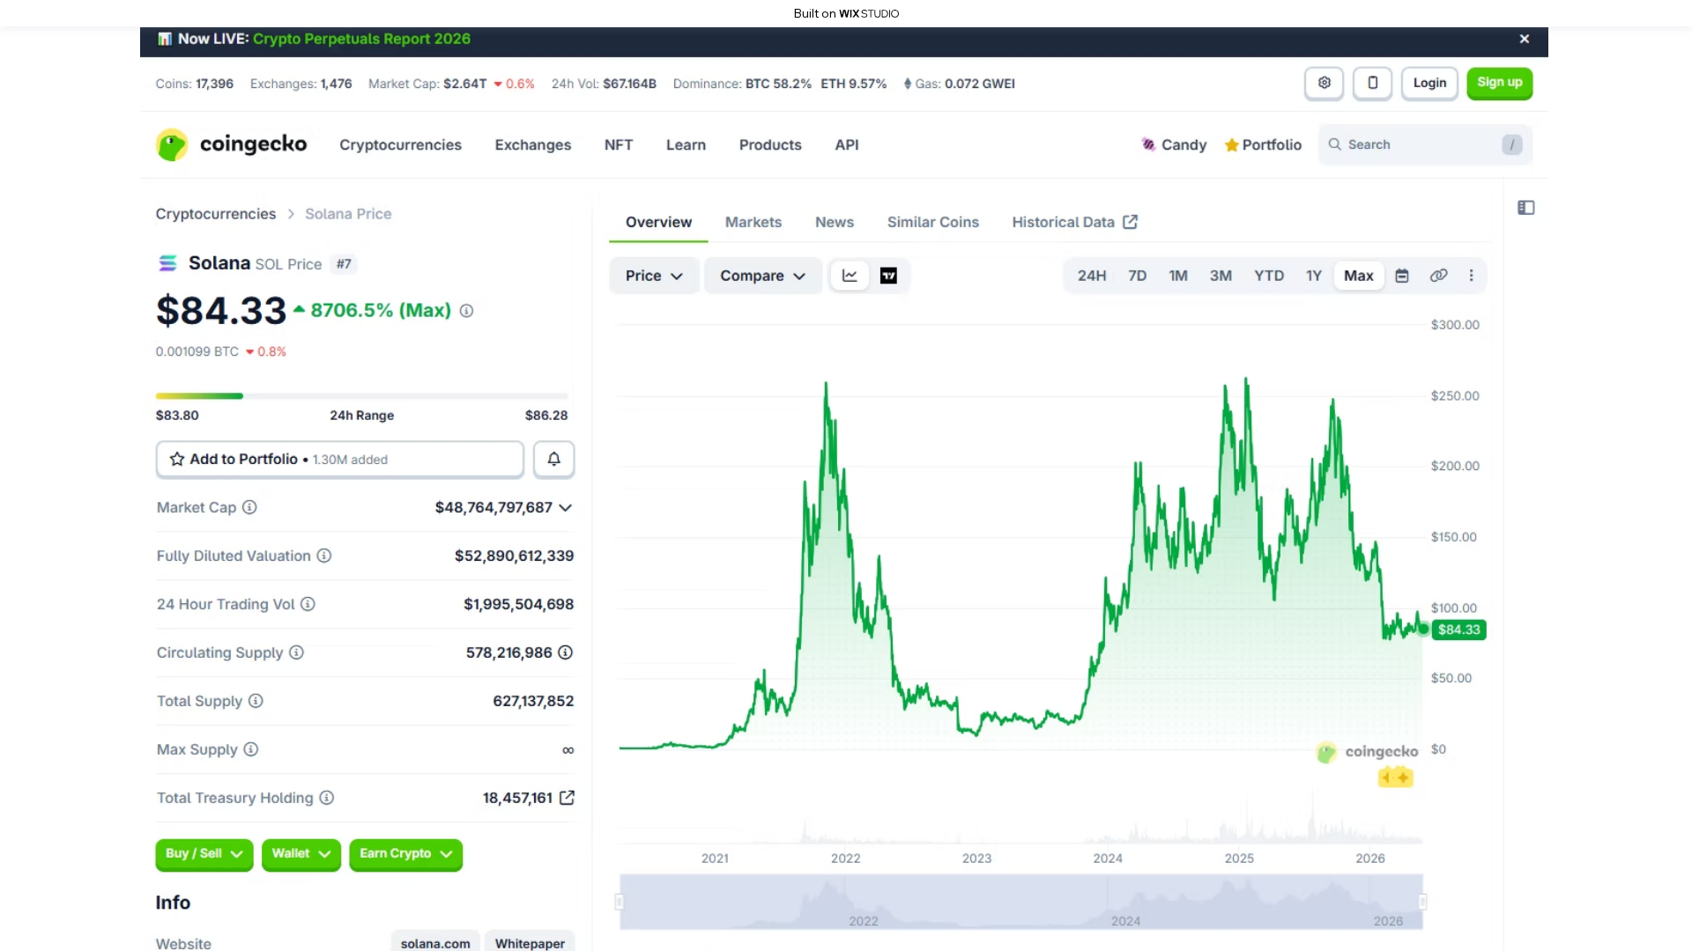
Task: Open the Learn nav menu
Action: [686, 144]
